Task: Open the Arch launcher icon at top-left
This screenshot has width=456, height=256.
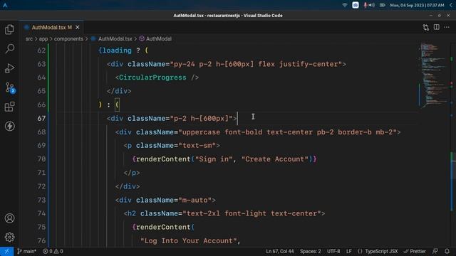Action: [5, 5]
